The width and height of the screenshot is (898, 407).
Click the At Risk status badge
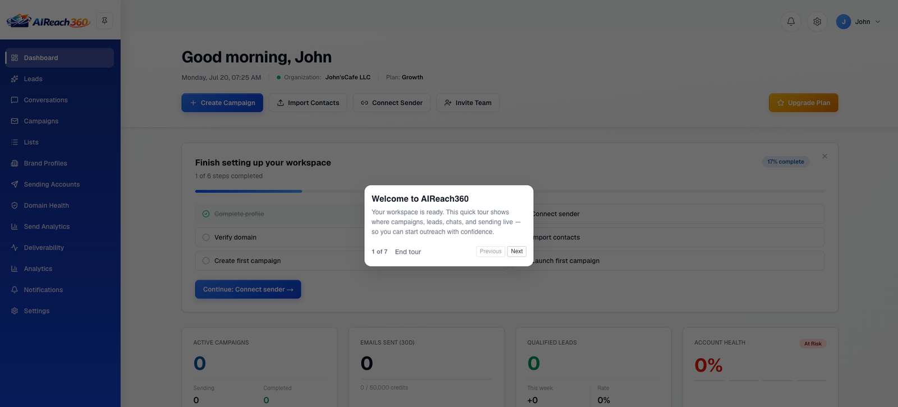[813, 344]
